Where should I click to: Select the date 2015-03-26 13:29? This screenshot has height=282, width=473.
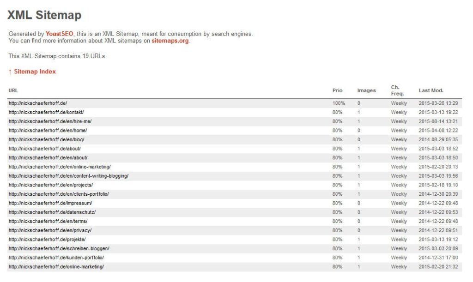[438, 103]
